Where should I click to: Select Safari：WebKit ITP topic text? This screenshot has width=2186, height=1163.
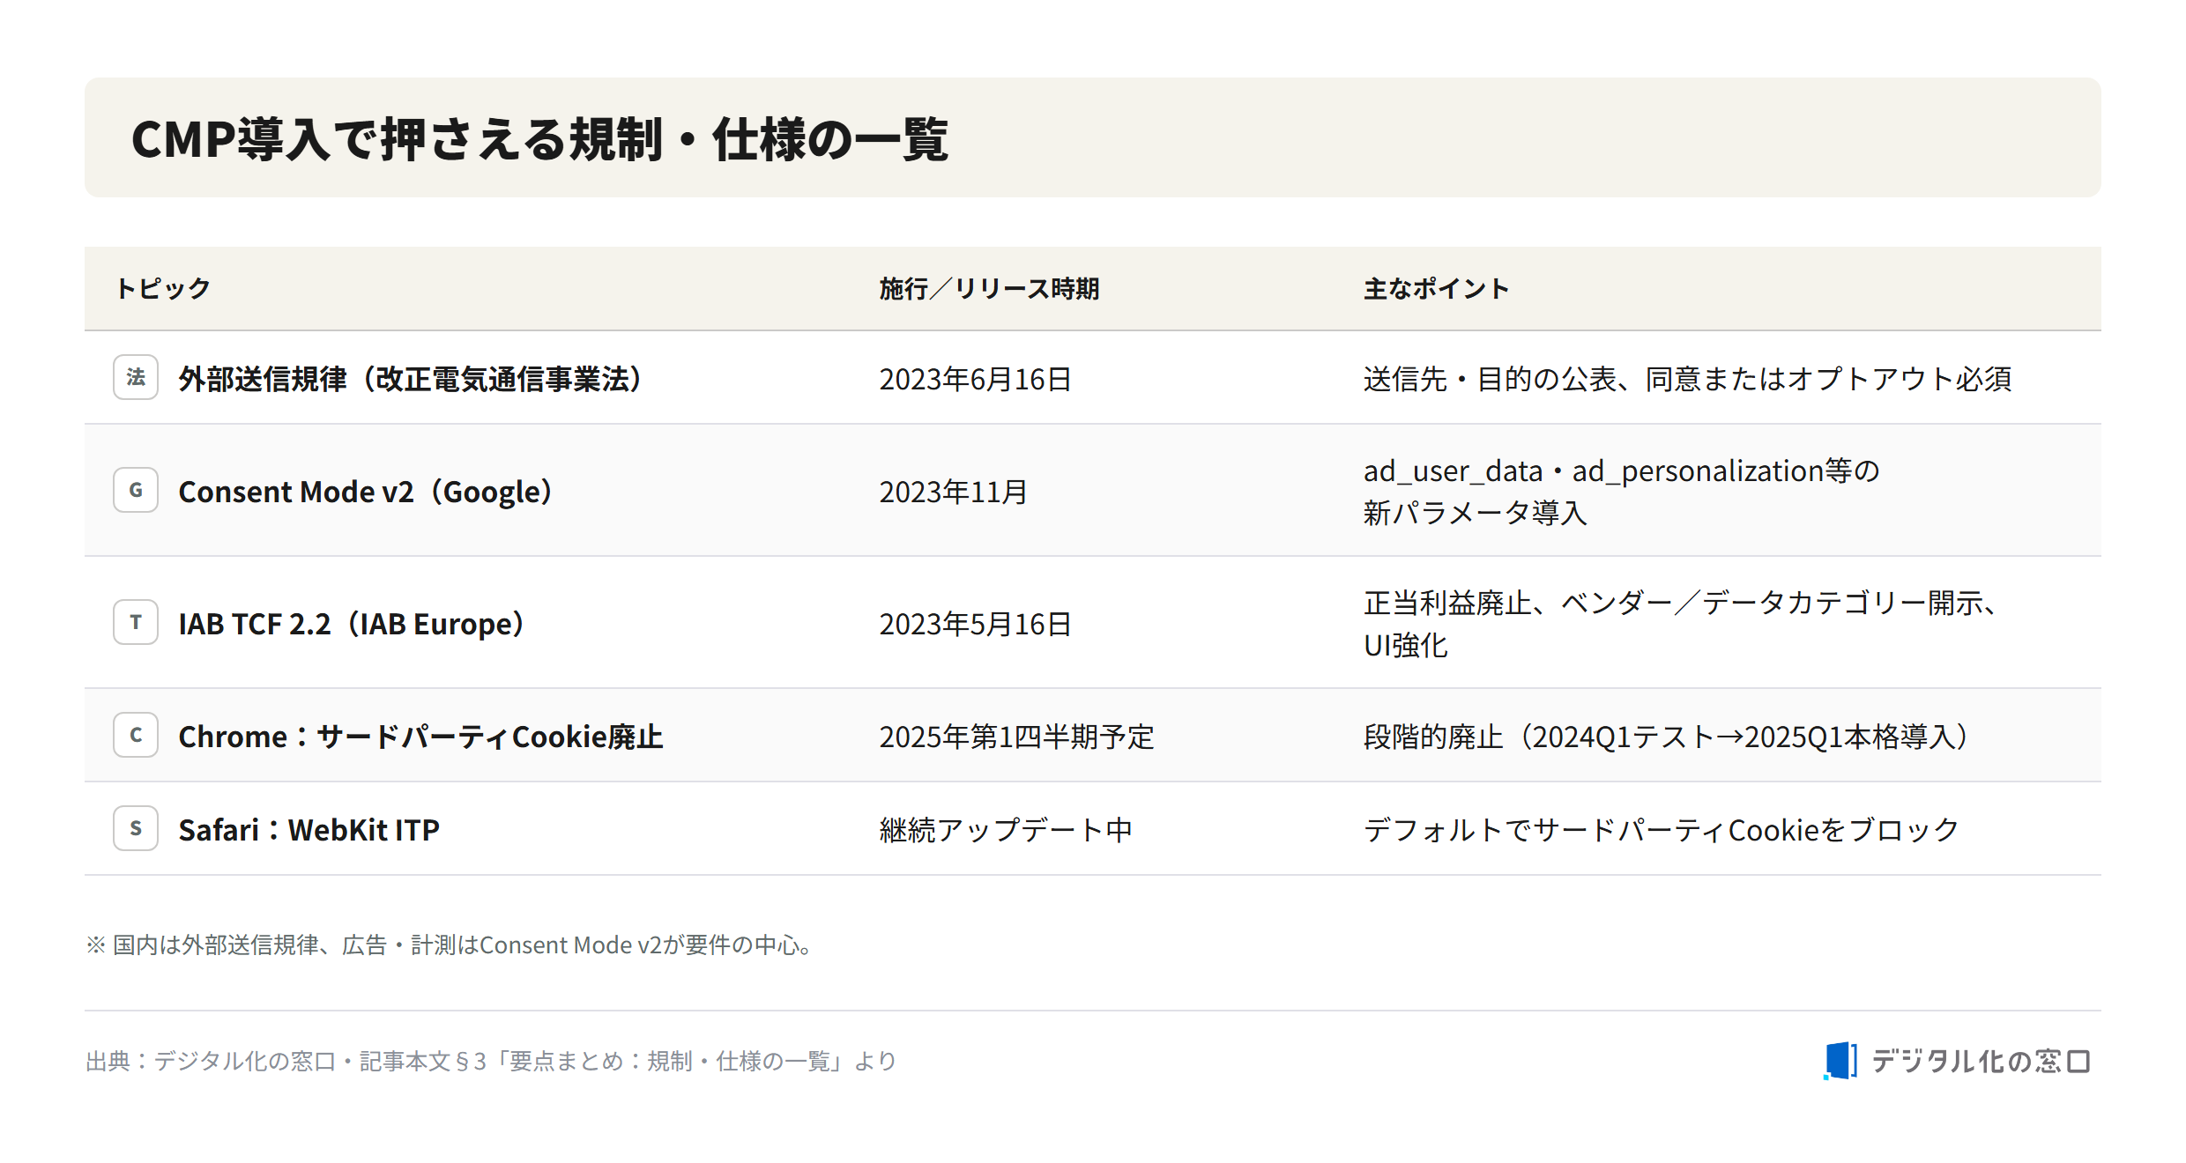309,830
